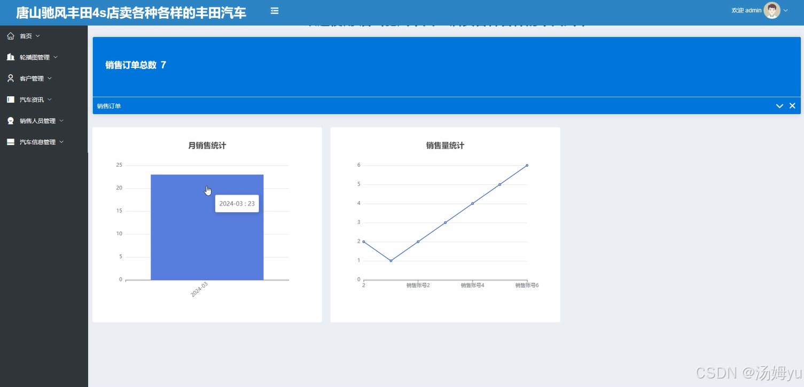Click the line chart point at value 6
The height and width of the screenshot is (387, 804).
(527, 165)
